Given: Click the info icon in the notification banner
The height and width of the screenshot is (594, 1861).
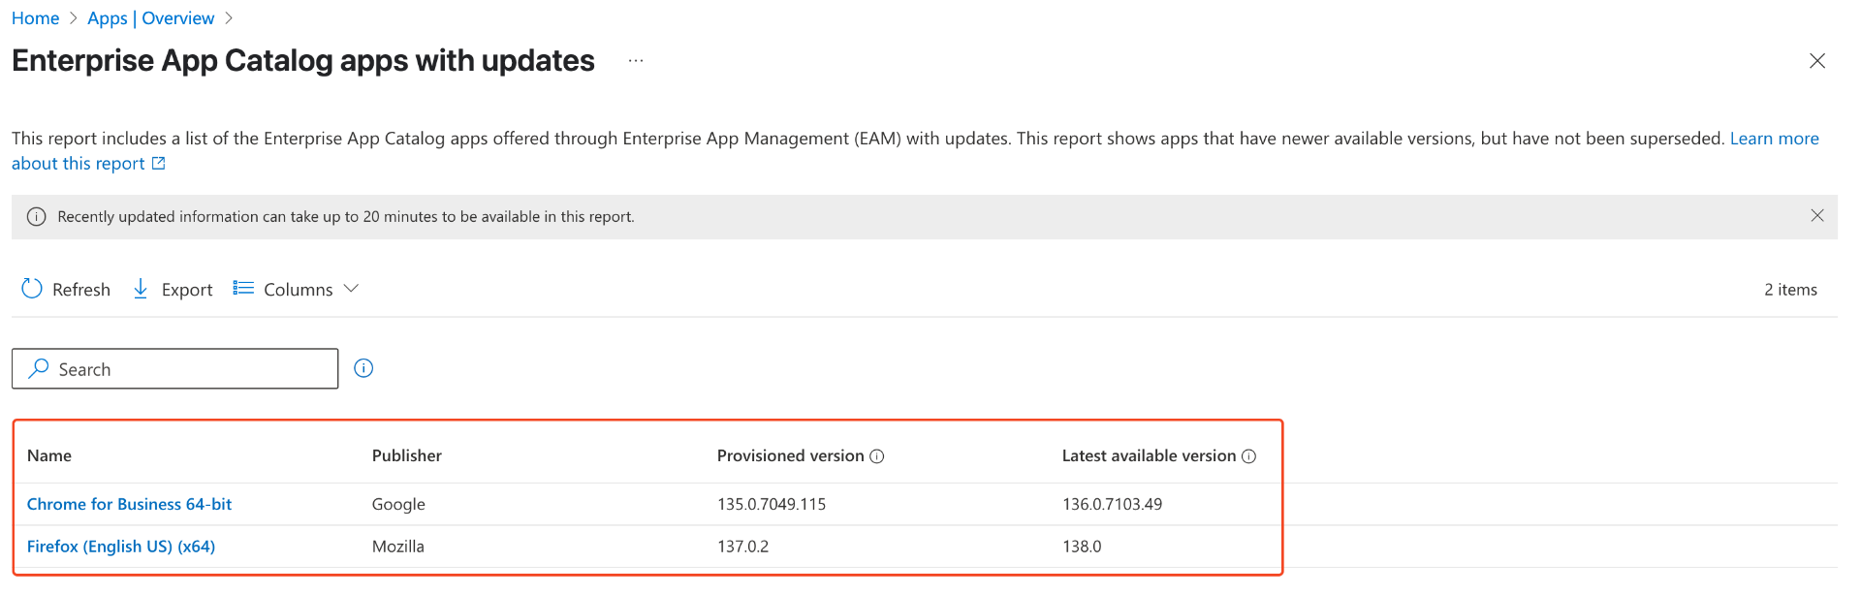Looking at the screenshot, I should tap(36, 217).
